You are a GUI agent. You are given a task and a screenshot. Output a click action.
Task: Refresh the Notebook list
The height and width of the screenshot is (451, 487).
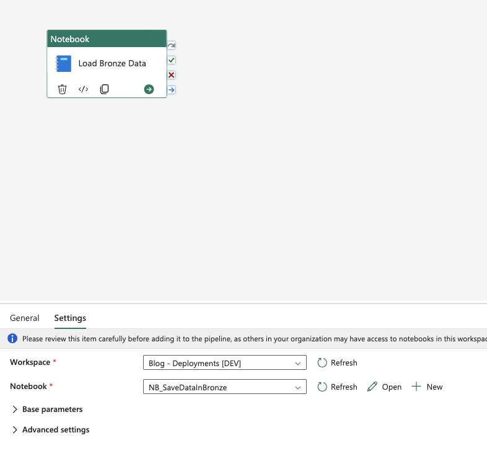(x=337, y=387)
